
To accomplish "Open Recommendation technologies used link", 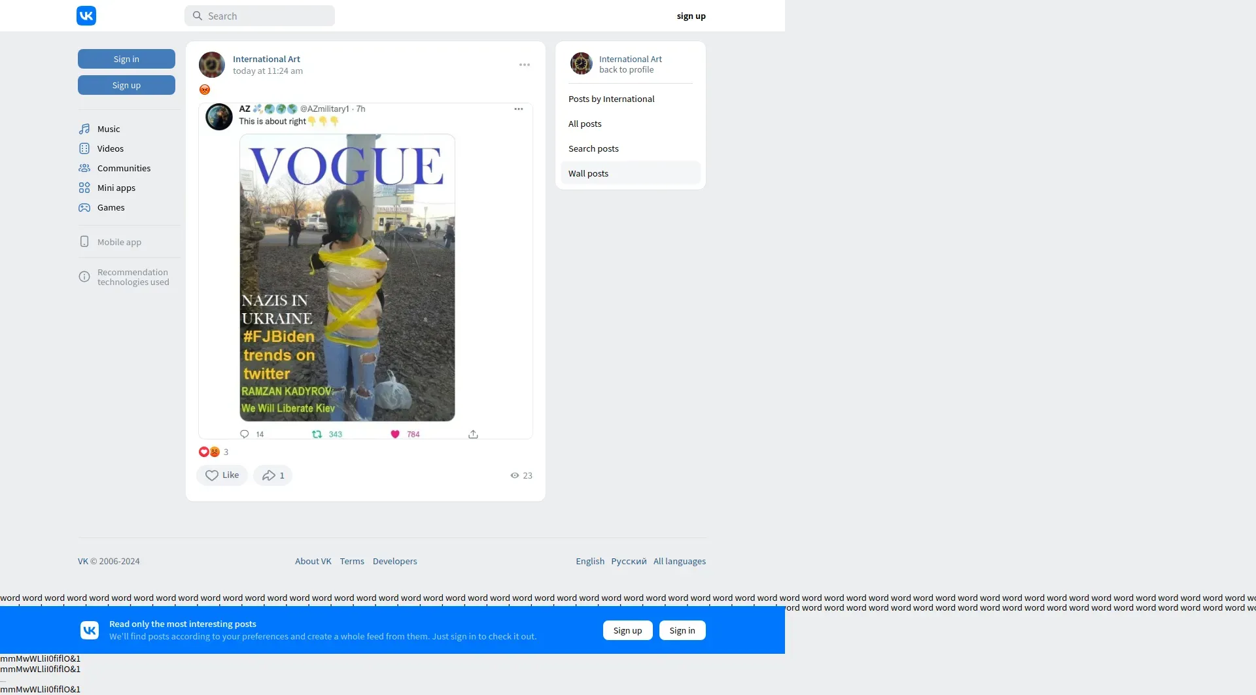I will point(133,277).
